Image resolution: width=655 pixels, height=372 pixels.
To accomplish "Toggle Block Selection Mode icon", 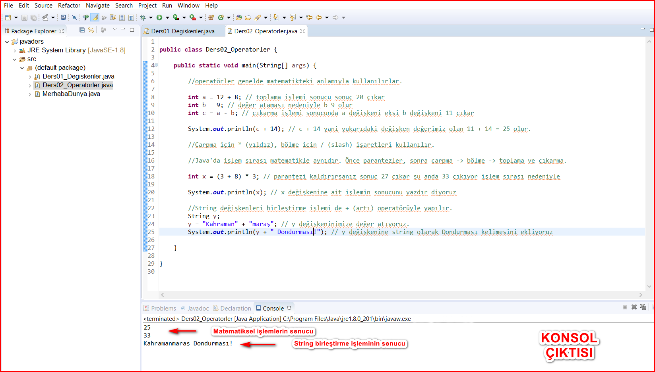I will pos(122,17).
